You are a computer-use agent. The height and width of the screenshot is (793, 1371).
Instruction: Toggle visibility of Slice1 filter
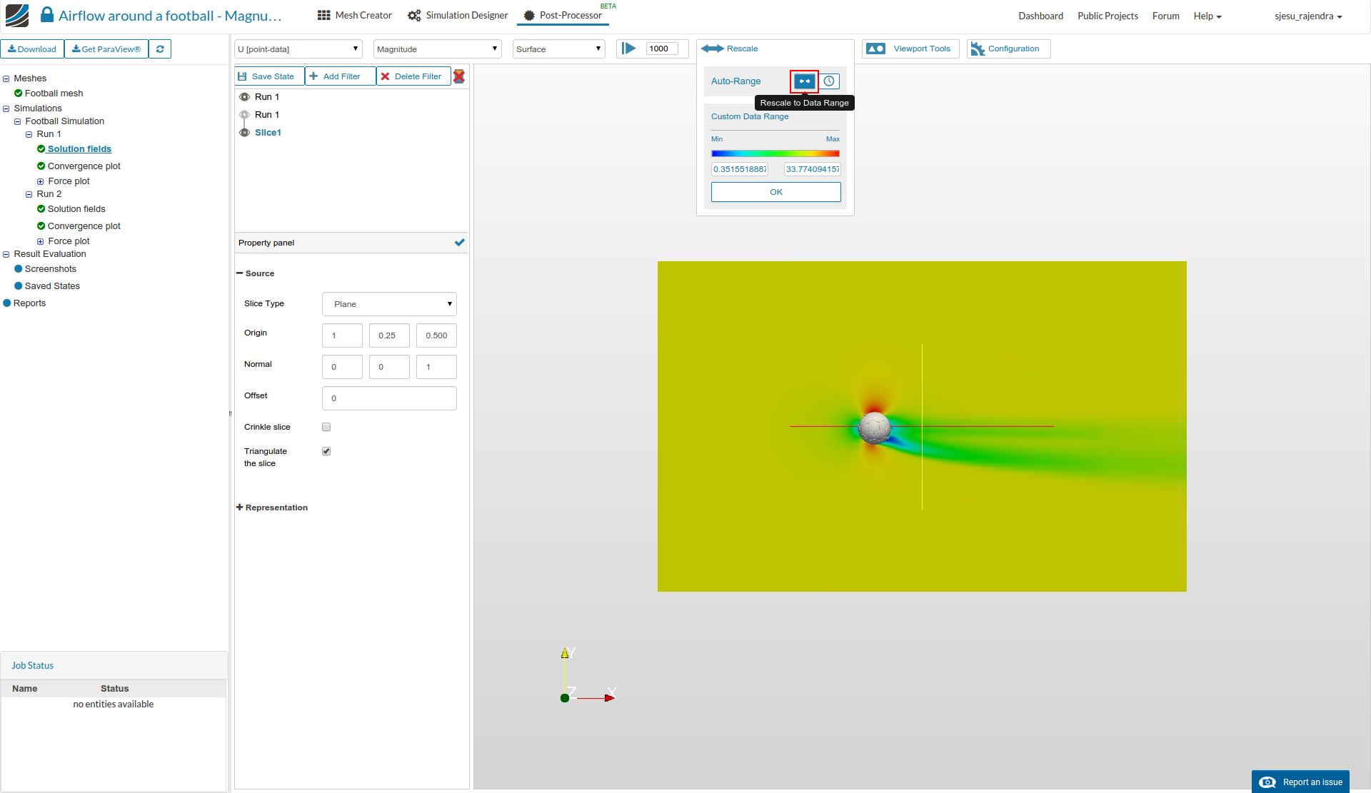[x=244, y=133]
